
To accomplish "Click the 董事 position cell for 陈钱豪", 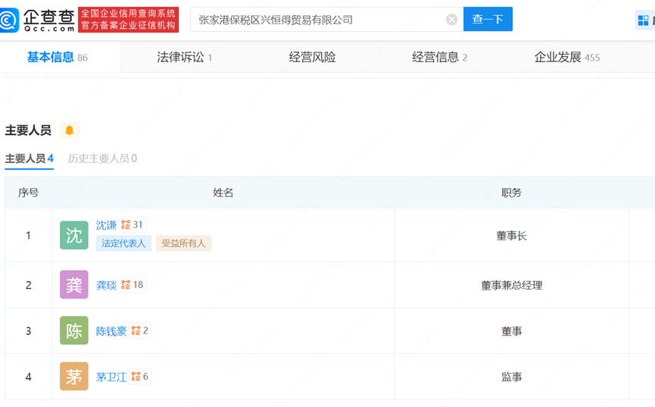I will tap(511, 331).
